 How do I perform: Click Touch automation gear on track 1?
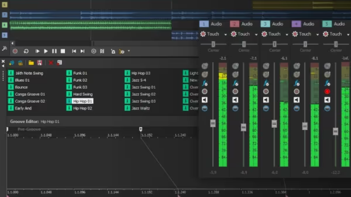point(203,34)
